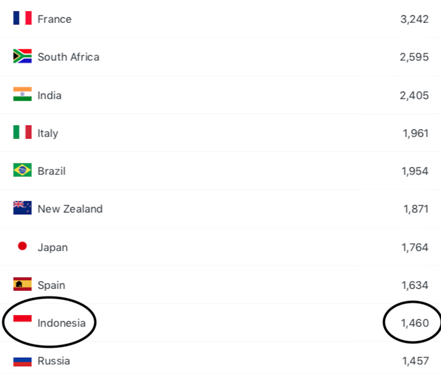Select the Brazil flag icon
441x375 pixels.
pos(22,170)
